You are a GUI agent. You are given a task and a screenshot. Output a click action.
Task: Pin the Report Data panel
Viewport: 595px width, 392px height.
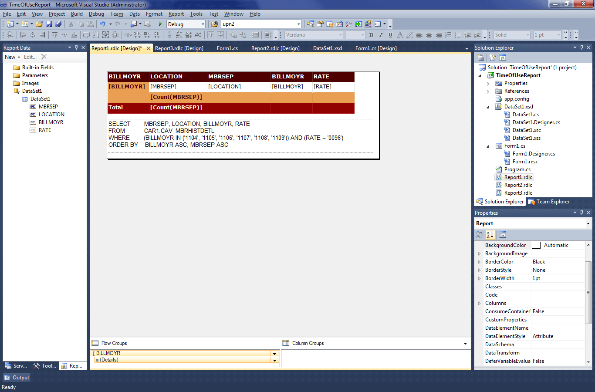click(x=76, y=47)
